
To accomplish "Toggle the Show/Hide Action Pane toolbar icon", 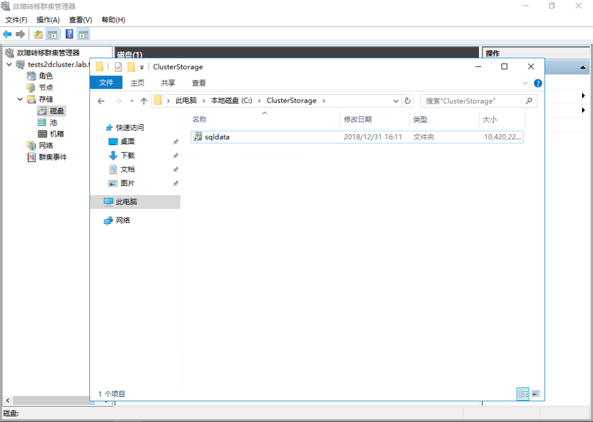I will 82,33.
